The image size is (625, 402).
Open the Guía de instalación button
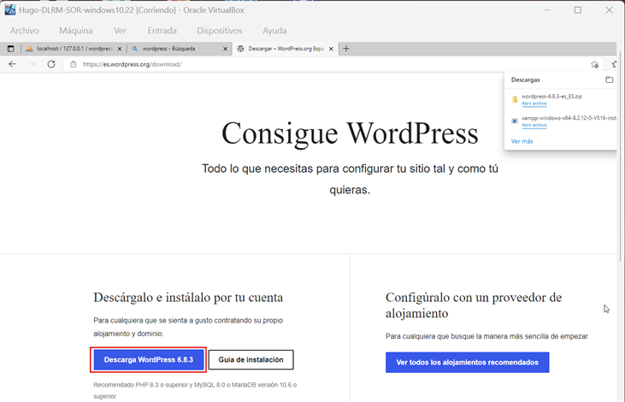(251, 360)
